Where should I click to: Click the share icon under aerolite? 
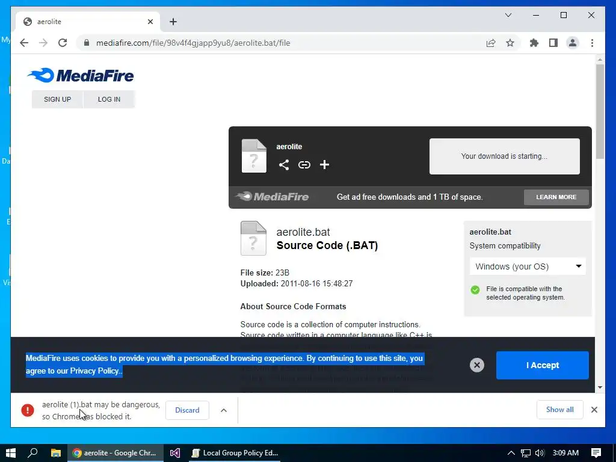(284, 165)
